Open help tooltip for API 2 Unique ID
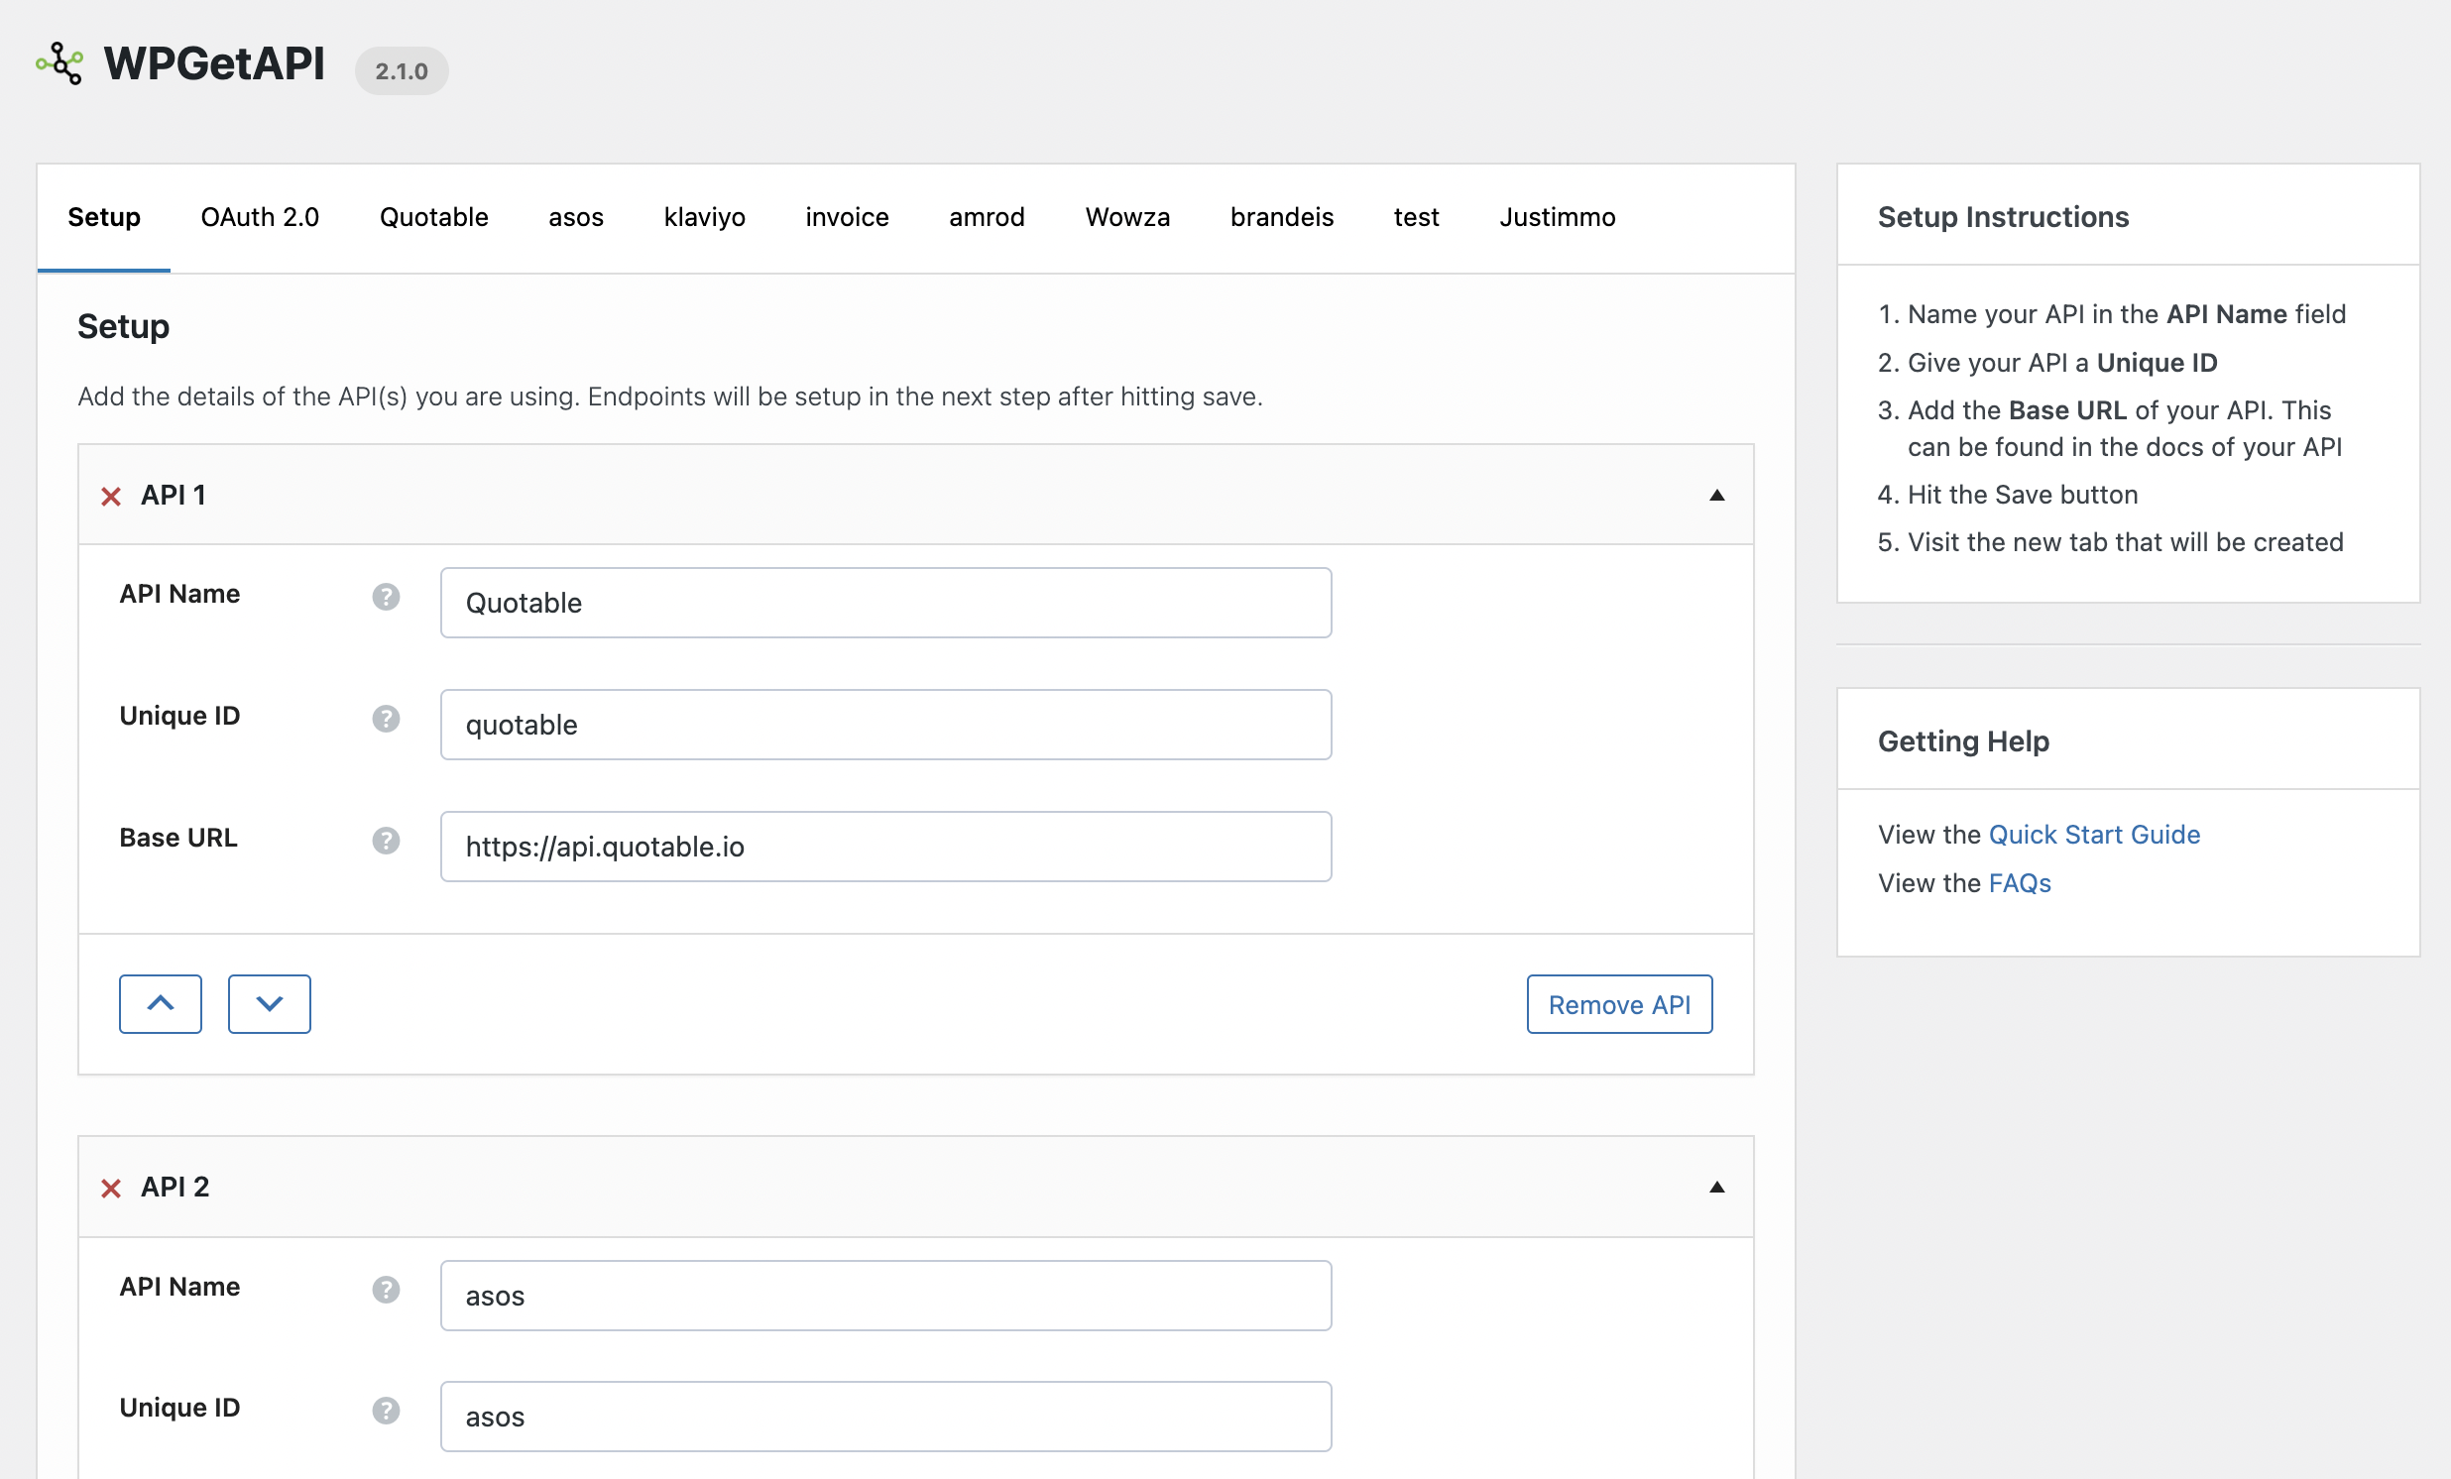This screenshot has width=2451, height=1479. coord(386,1411)
